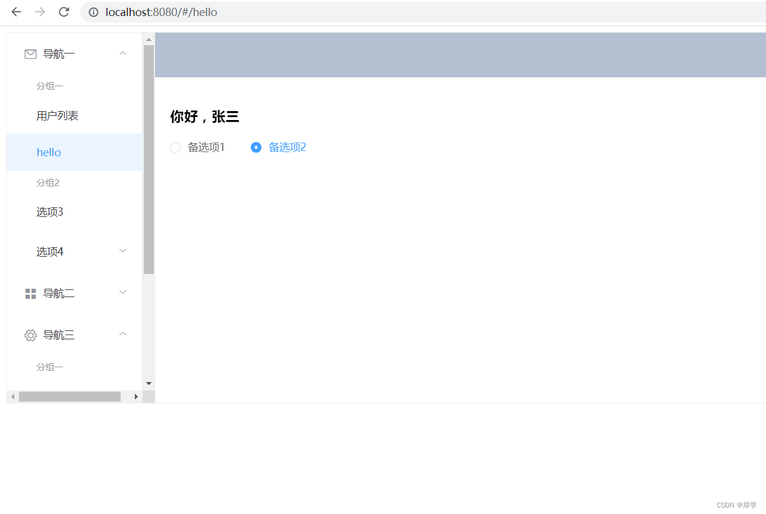Screen dimensions: 766x514
Task: Select the 备选项1 radio button
Action: tap(175, 147)
